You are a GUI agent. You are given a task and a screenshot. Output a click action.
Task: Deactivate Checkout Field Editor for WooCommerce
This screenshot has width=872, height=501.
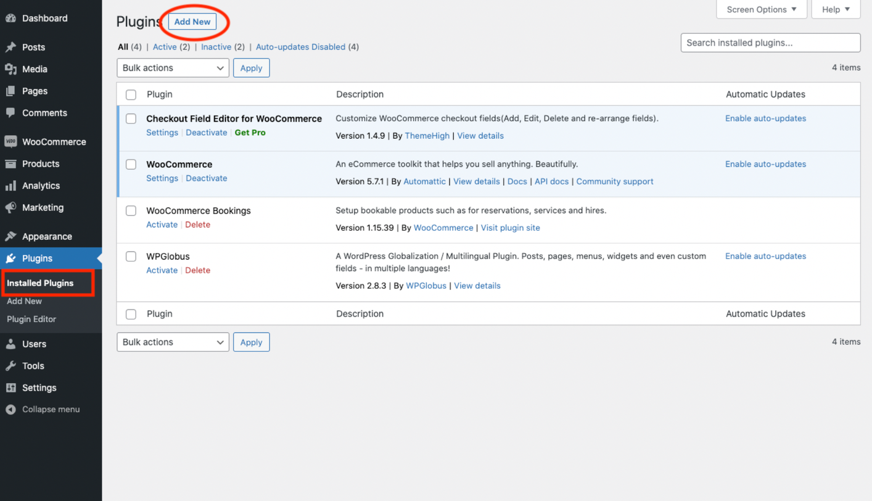click(207, 133)
